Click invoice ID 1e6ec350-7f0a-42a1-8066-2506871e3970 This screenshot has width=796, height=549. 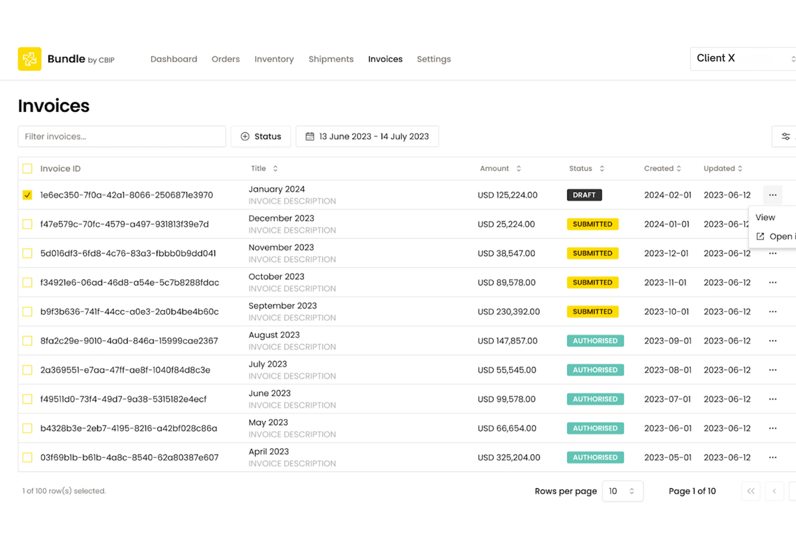pyautogui.click(x=127, y=195)
